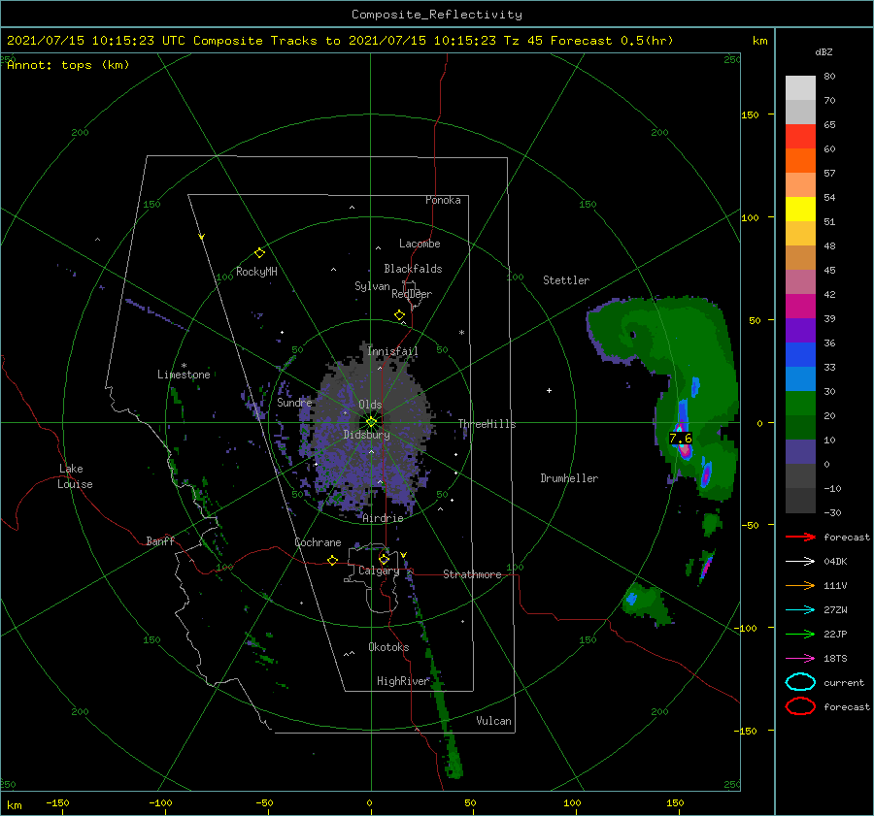
Task: Click the Calgary city label
Action: (x=379, y=571)
